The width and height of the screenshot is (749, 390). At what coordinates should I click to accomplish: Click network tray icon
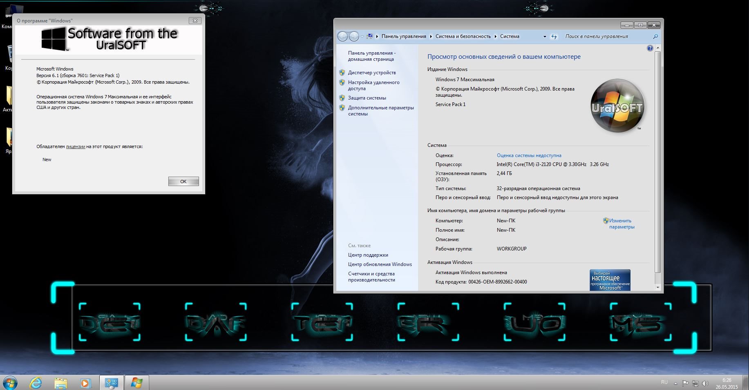[x=695, y=383]
